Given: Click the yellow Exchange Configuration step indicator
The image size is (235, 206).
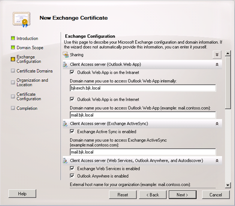Looking at the screenshot, I should point(13,59).
